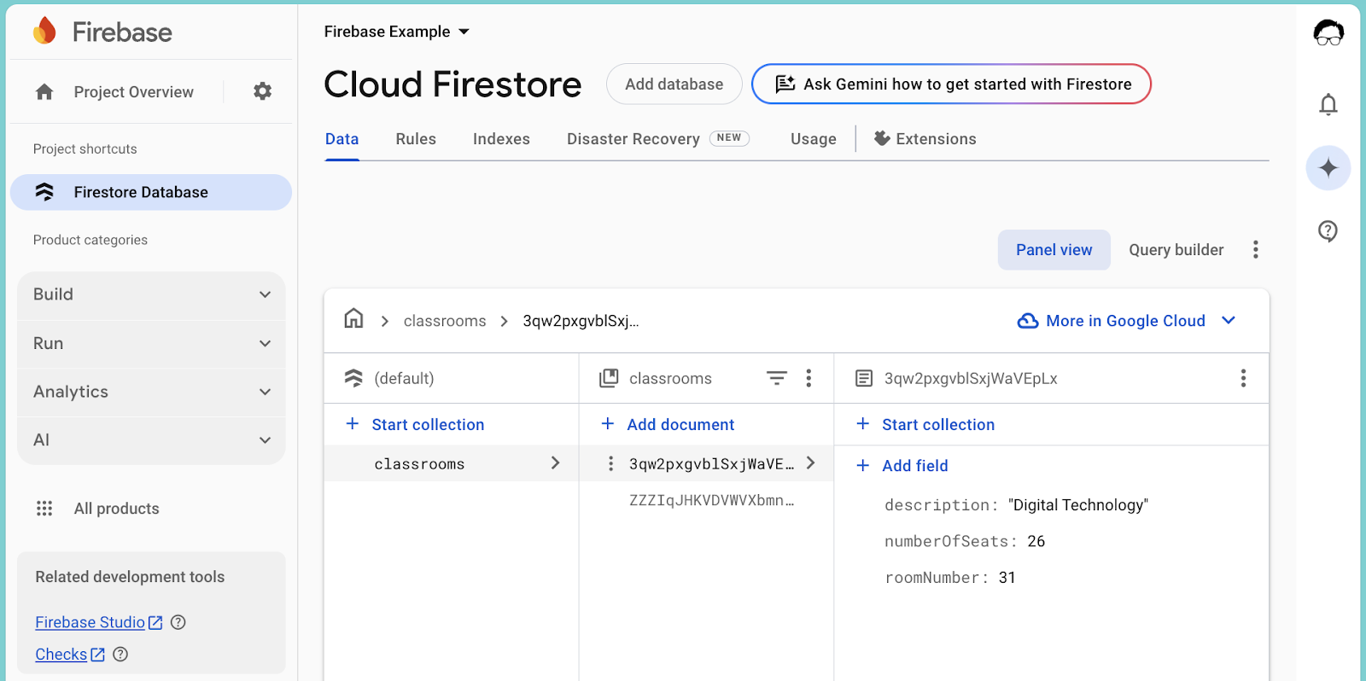The image size is (1366, 681).
Task: Switch to the Rules tab
Action: (x=416, y=139)
